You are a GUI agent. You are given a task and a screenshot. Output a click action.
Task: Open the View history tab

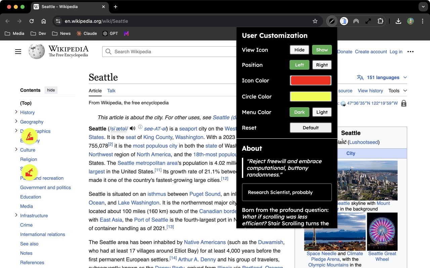click(370, 90)
